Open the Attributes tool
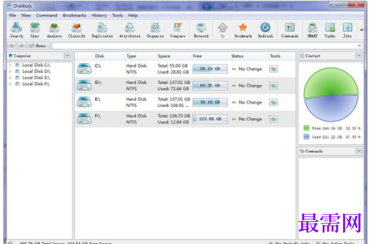374x244 pixels. (x=130, y=30)
